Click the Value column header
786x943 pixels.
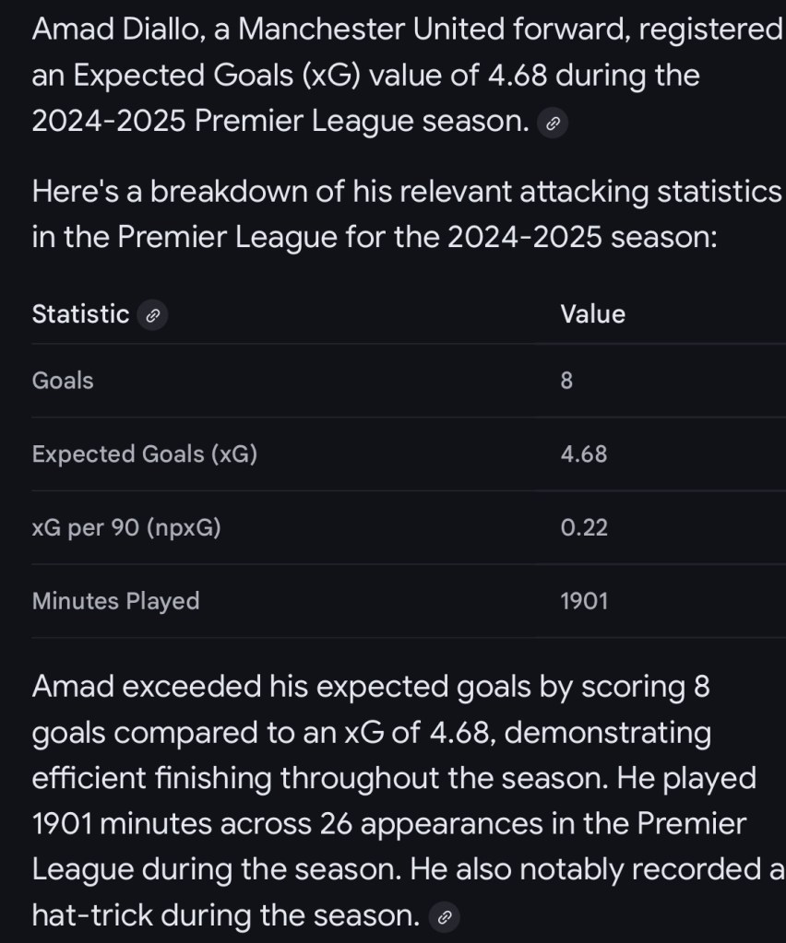click(x=592, y=314)
